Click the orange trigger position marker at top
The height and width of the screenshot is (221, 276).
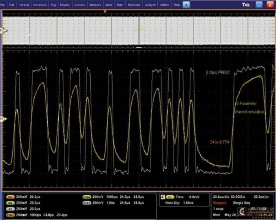105,11
